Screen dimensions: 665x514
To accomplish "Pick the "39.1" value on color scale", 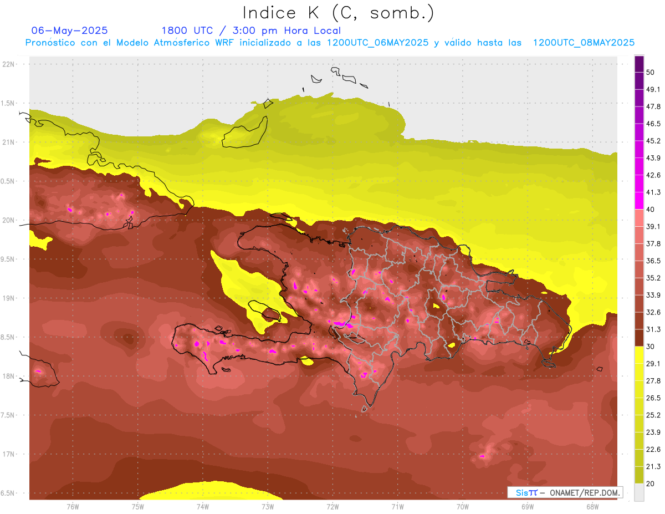I will pyautogui.click(x=653, y=226).
